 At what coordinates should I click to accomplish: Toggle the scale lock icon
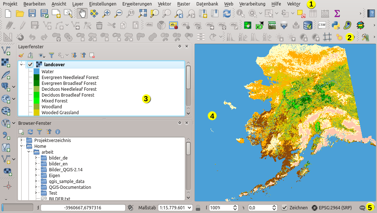click(198, 208)
